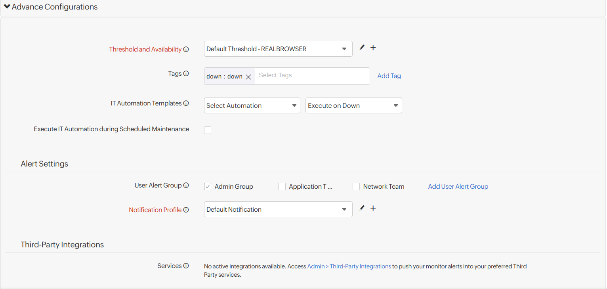The width and height of the screenshot is (607, 289).
Task: Add new notification profile with plus icon
Action: (x=373, y=208)
